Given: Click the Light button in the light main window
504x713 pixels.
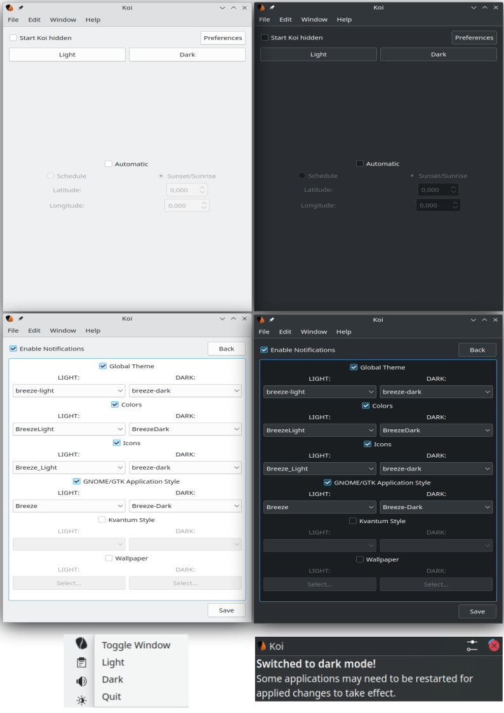Looking at the screenshot, I should [67, 55].
